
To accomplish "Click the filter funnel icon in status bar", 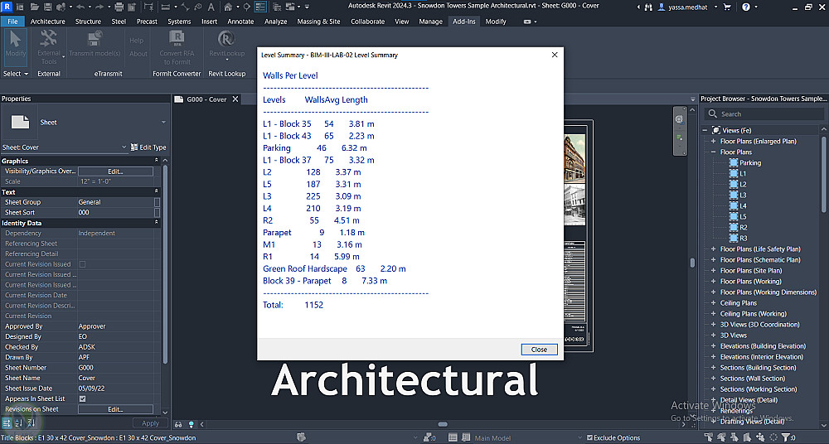I will tap(786, 437).
